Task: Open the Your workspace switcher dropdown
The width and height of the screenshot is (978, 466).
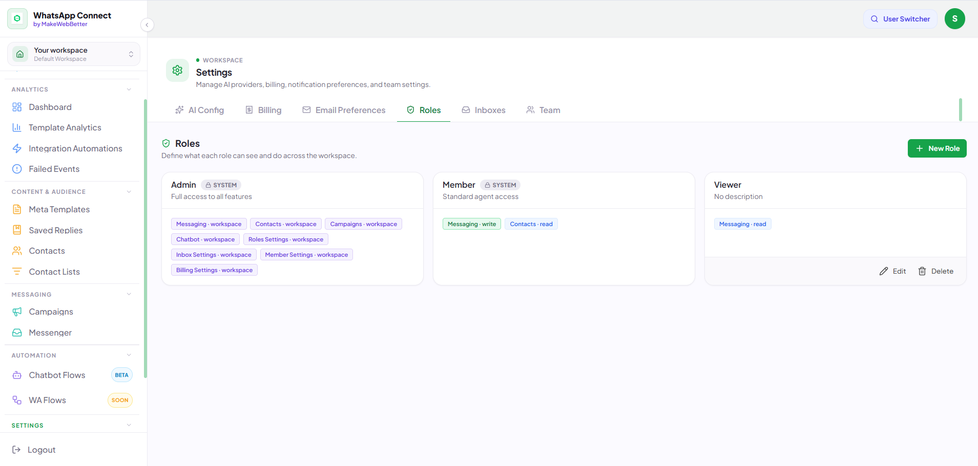Action: click(x=74, y=54)
